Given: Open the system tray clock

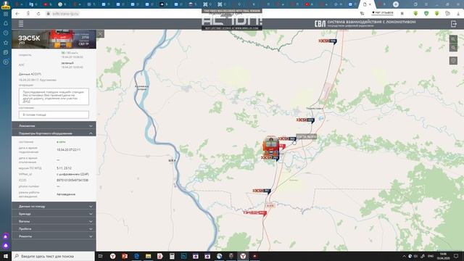Looking at the screenshot, I should (443, 256).
